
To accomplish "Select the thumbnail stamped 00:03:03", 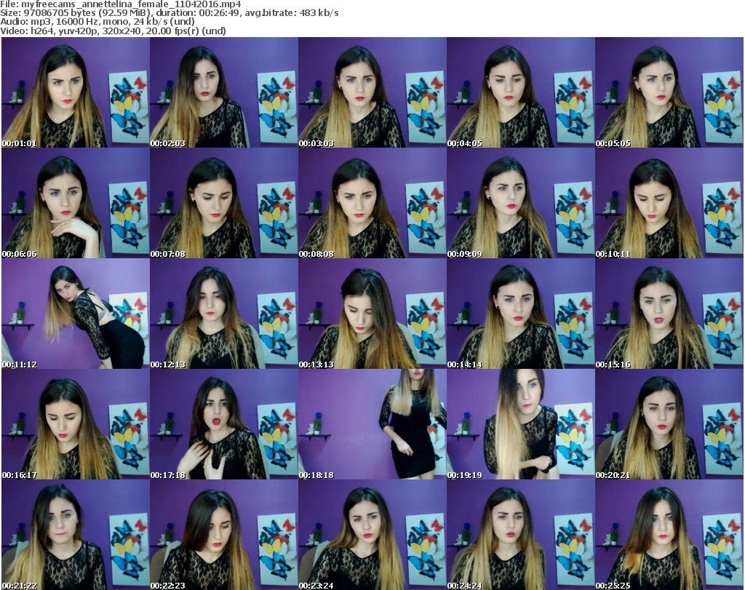I will [x=372, y=92].
